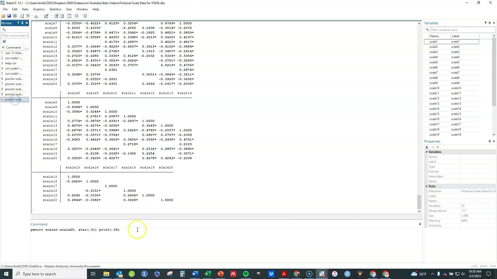Screen dimensions: 497x279
Task: Collapse the Variables section in Properties
Action: [426, 152]
